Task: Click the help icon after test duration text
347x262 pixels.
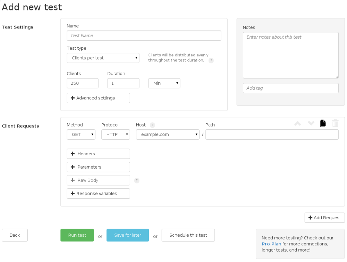Action: pos(211,60)
